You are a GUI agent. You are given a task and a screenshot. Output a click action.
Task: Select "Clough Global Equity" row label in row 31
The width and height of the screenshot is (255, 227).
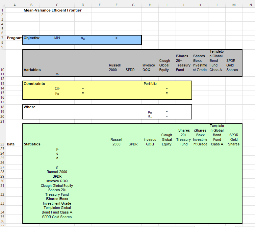(x=57, y=186)
